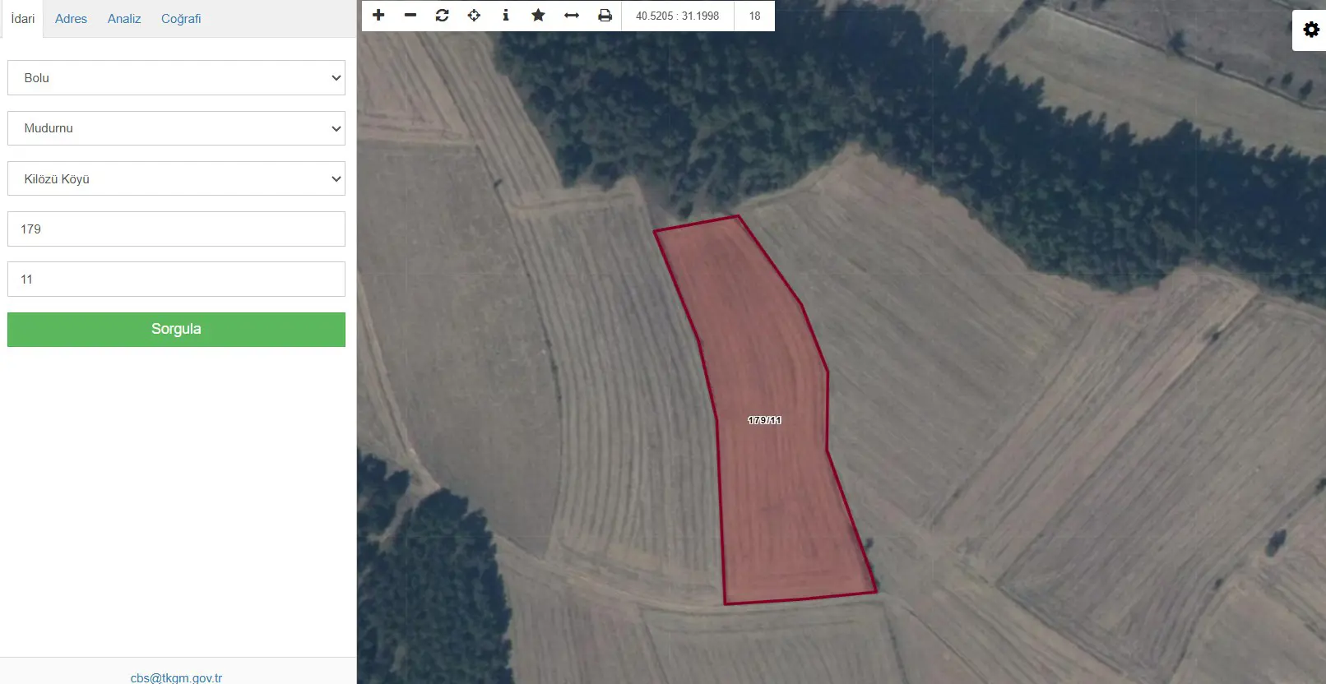Zoom out with the minus icon
Viewport: 1326px width, 684px height.
click(x=410, y=15)
